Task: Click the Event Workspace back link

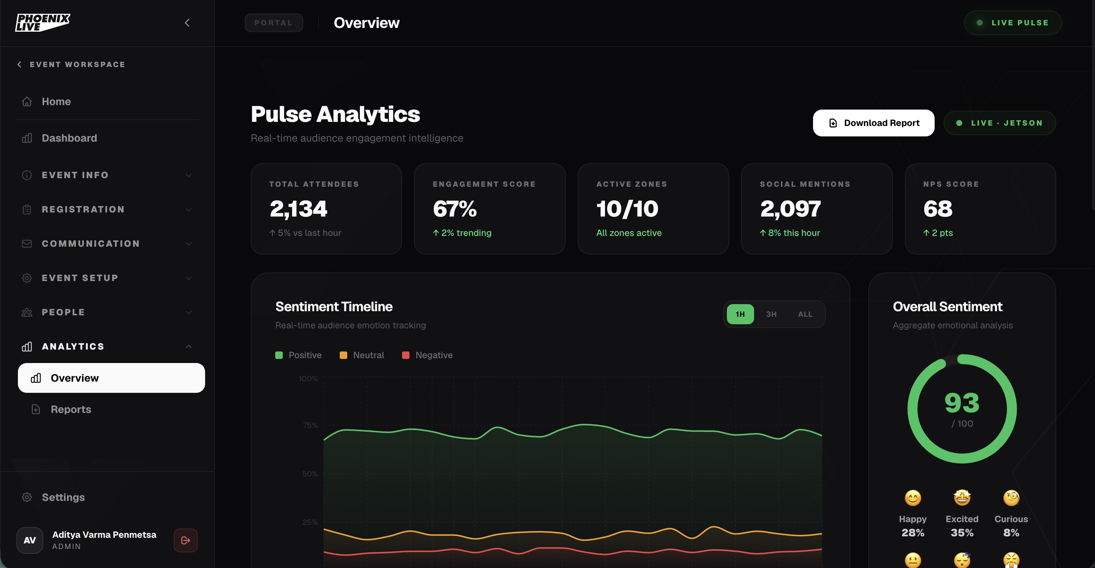Action: point(71,64)
